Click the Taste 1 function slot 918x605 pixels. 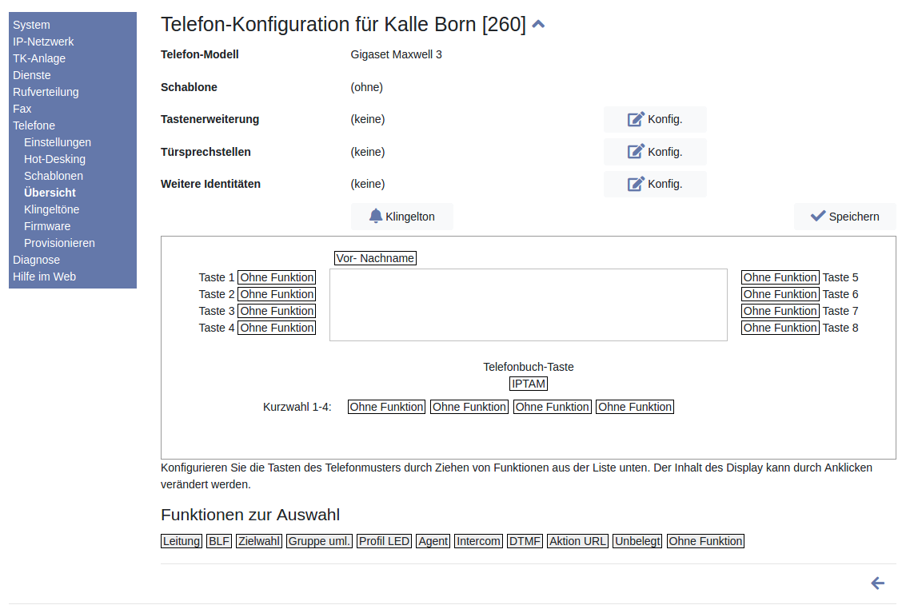(277, 277)
